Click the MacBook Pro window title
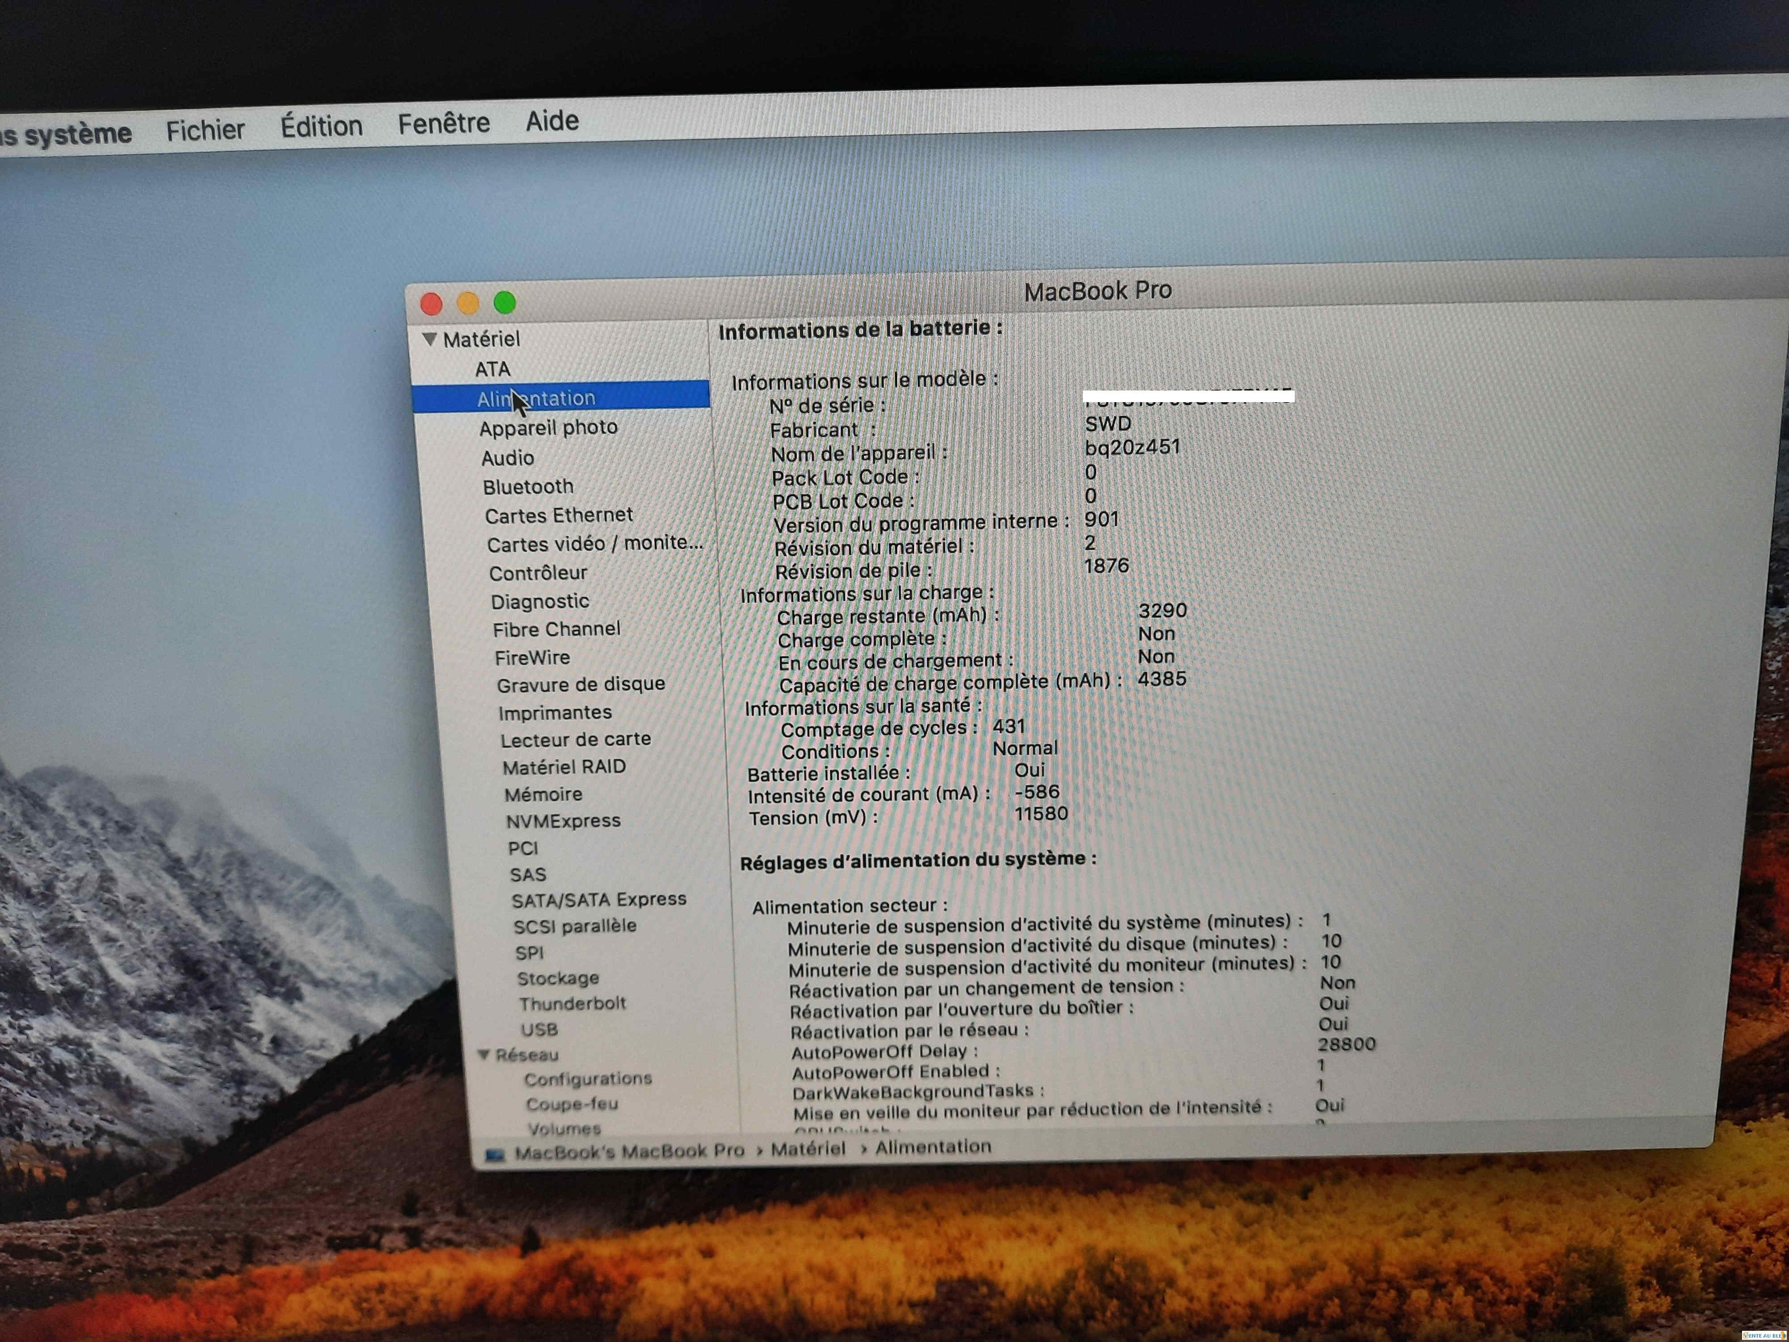This screenshot has width=1789, height=1342. coord(1098,291)
